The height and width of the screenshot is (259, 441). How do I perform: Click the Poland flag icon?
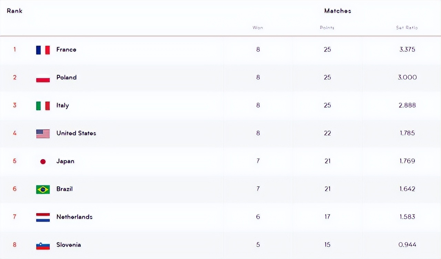click(x=43, y=78)
